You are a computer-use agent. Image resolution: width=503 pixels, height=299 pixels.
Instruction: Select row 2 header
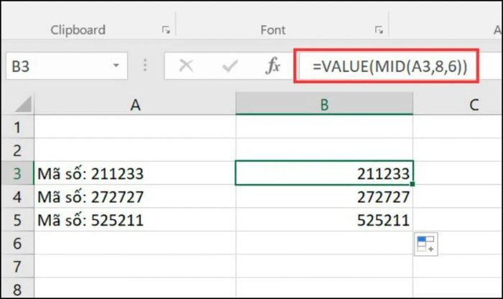click(x=17, y=150)
